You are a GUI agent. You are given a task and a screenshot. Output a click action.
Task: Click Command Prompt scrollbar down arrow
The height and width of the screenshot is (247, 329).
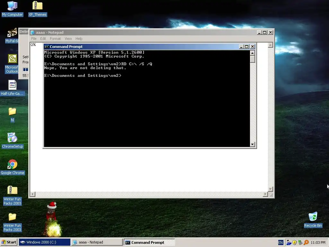(253, 144)
